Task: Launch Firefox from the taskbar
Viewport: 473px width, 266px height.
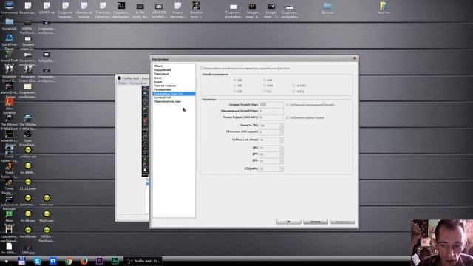Action: [84, 261]
